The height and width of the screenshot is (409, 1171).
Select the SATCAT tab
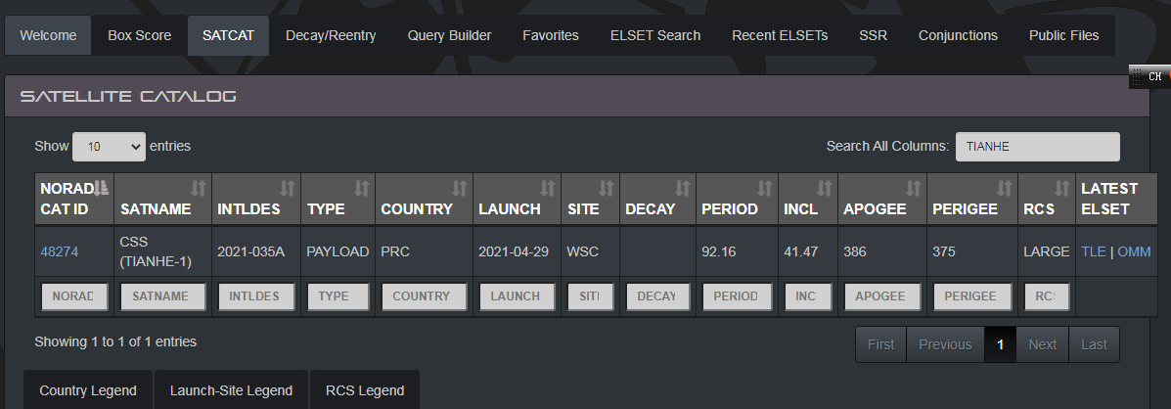coord(229,35)
